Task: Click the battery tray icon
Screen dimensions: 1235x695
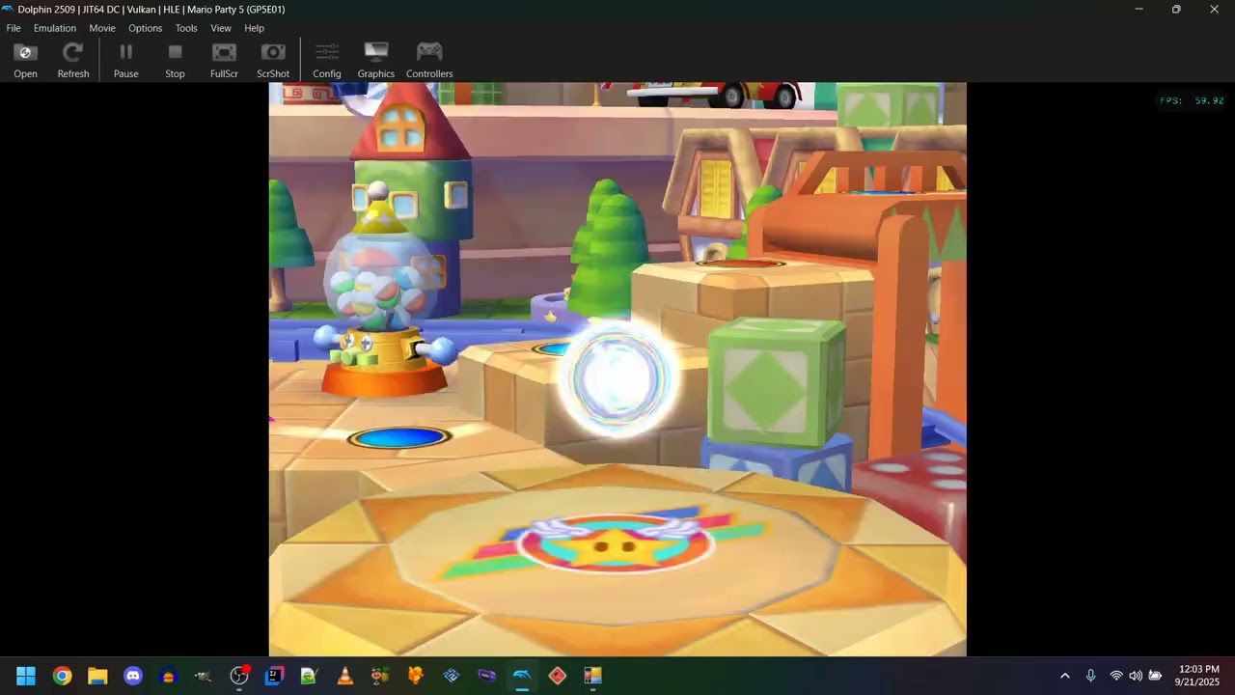Action: (1155, 676)
